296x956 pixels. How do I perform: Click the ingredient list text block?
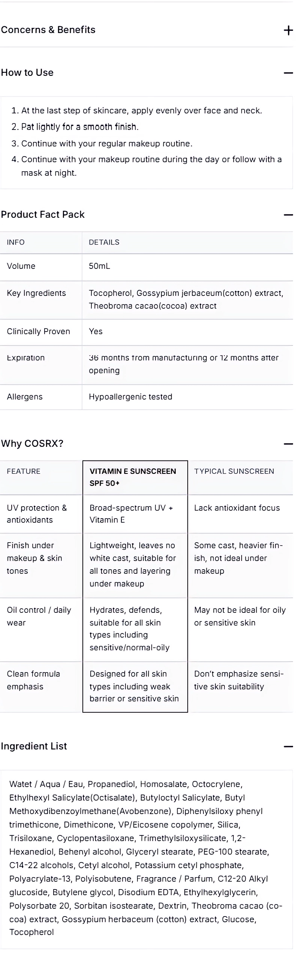[147, 858]
